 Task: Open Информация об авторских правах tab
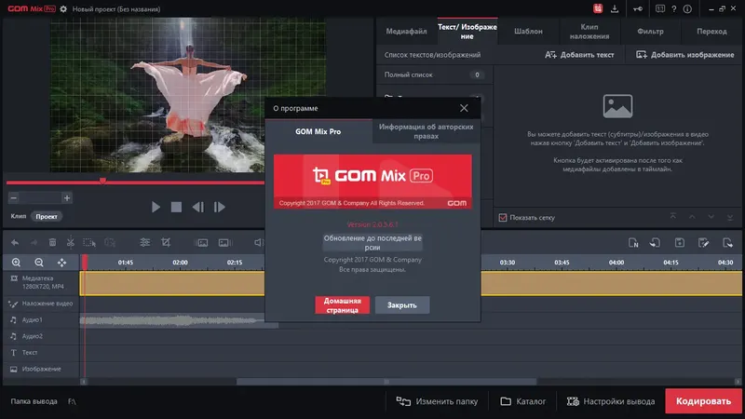click(x=427, y=131)
